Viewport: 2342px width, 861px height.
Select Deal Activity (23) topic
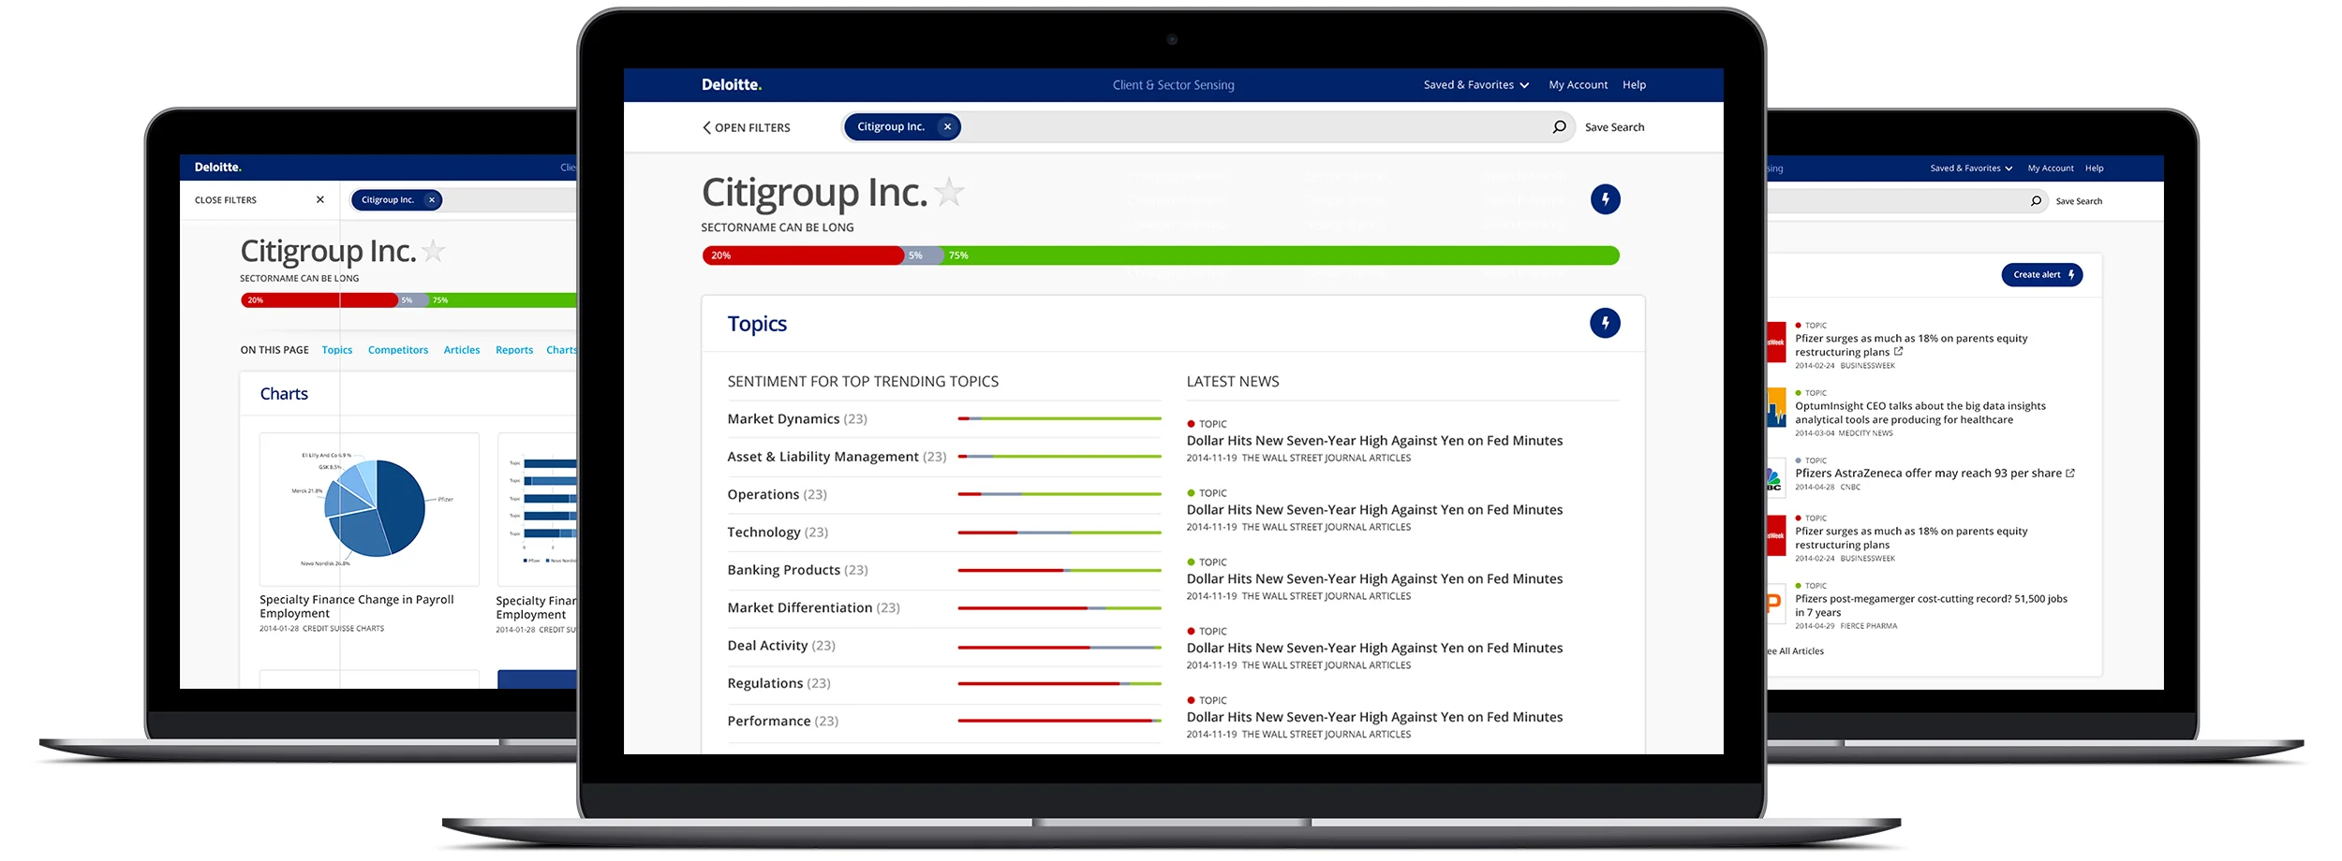[x=781, y=646]
